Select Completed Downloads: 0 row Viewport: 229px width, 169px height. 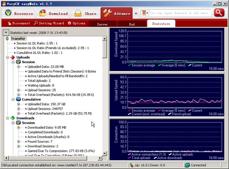coord(45,132)
